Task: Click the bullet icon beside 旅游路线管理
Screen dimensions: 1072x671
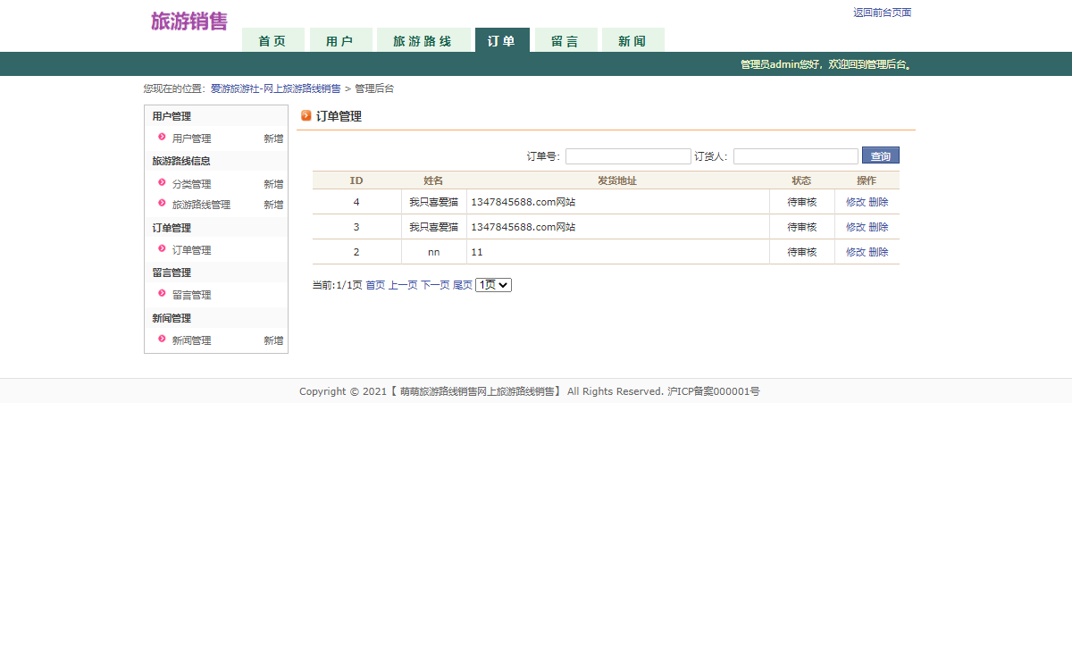Action: 162,204
